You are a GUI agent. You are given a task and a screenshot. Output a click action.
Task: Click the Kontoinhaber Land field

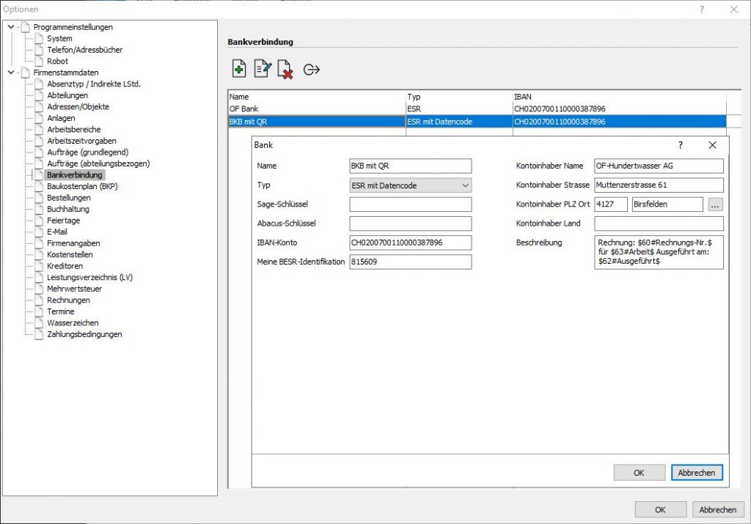(659, 224)
